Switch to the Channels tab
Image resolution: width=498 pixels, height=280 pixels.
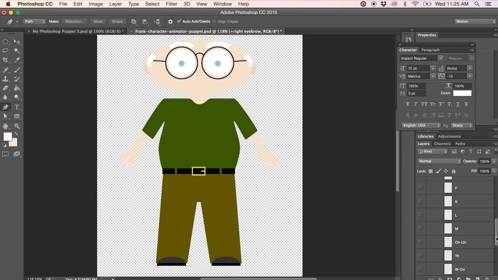442,143
